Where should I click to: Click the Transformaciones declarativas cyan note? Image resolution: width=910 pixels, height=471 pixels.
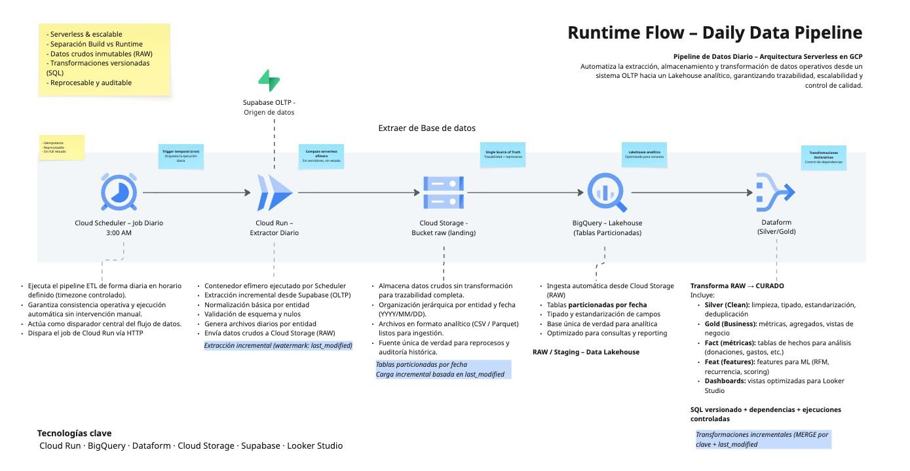[x=823, y=158]
